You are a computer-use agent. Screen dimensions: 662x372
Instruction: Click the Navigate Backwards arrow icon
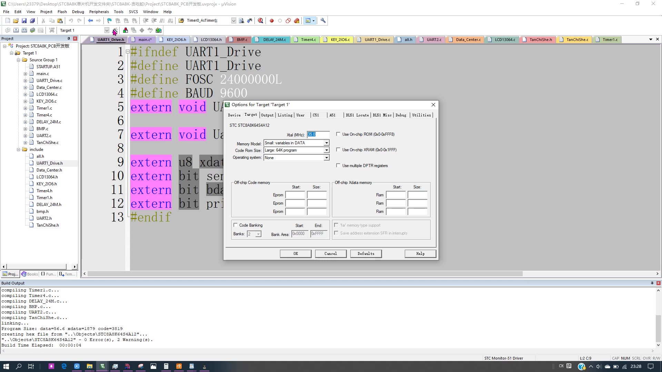(90, 21)
